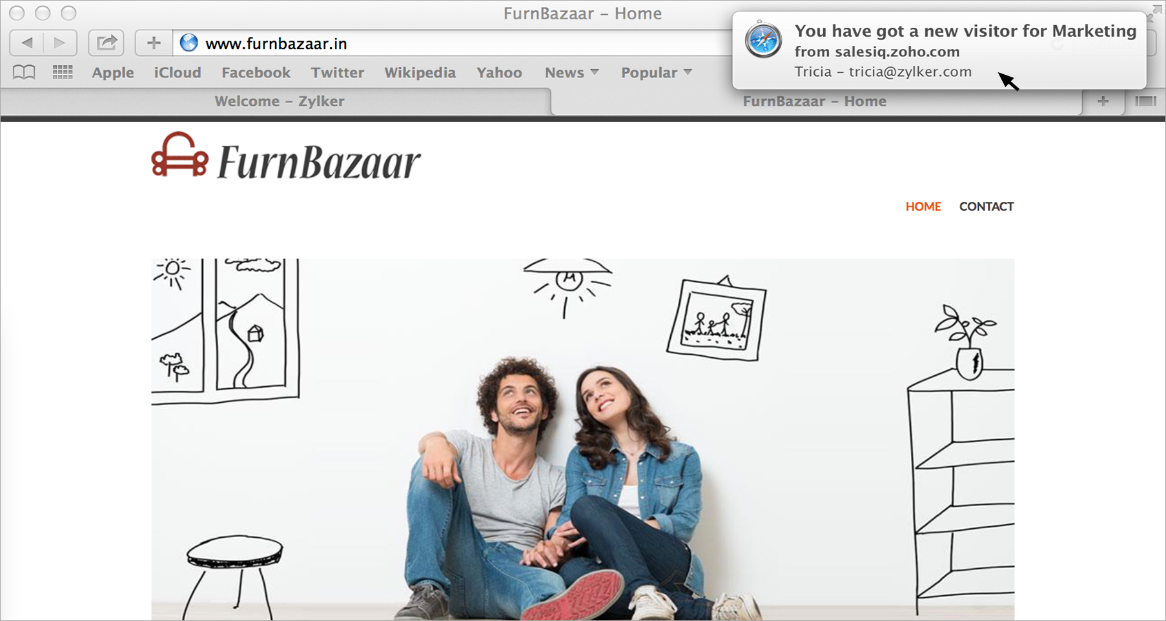Click the HOME navigation link

click(x=923, y=206)
